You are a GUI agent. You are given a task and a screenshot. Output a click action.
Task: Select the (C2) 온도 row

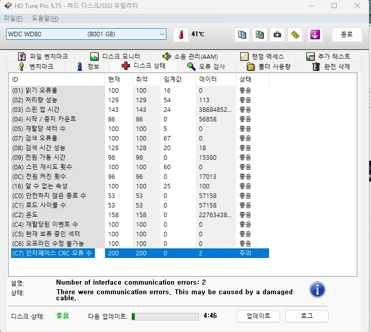pos(140,215)
